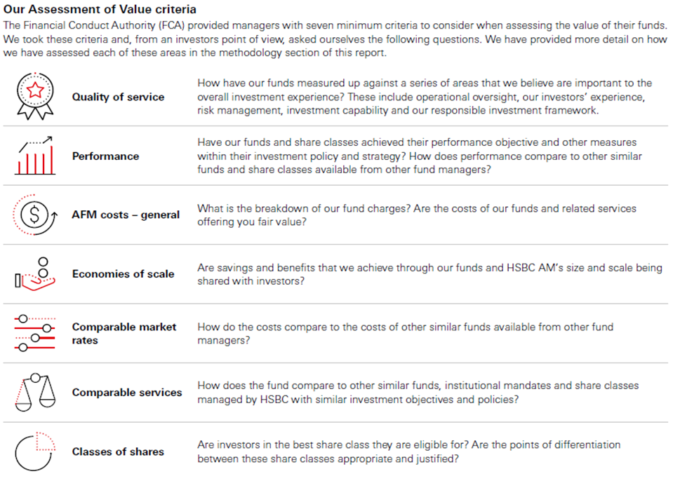Click the AFM costs dollar coin icon
Image resolution: width=673 pixels, height=481 pixels.
(x=35, y=215)
